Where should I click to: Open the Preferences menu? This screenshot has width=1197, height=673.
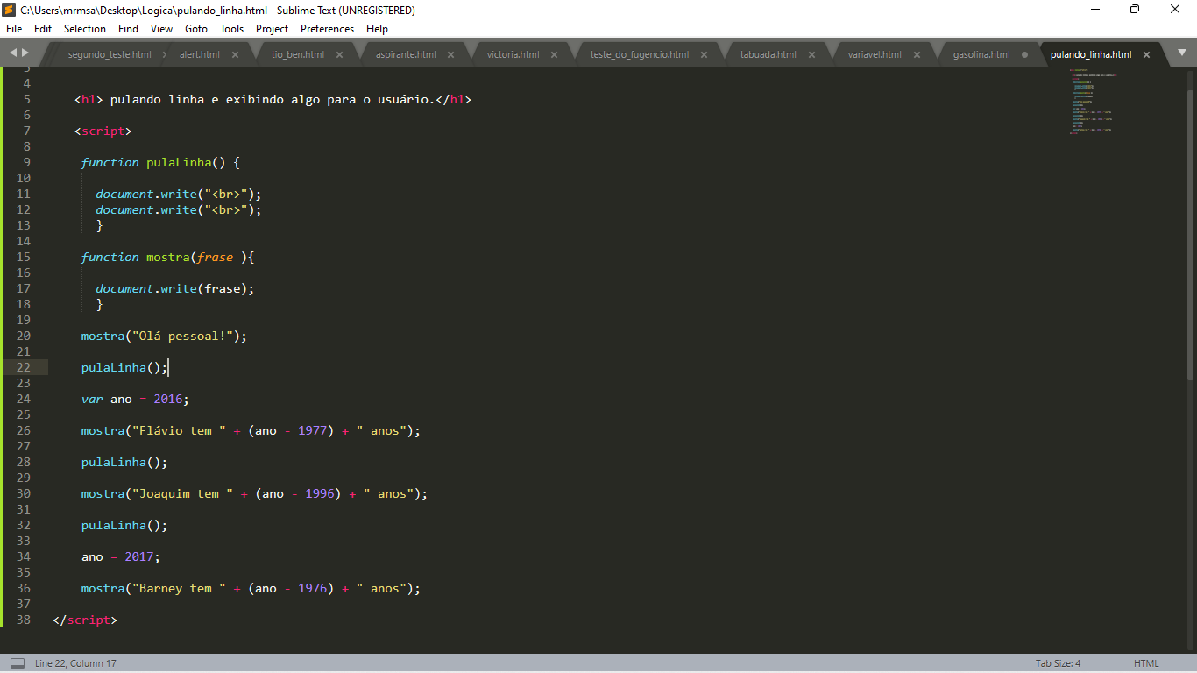327,29
